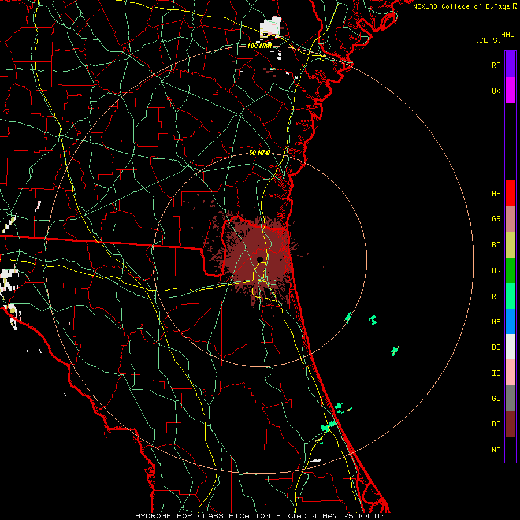Click the IC light pink legend swatch
The width and height of the screenshot is (520, 520).
(510, 373)
